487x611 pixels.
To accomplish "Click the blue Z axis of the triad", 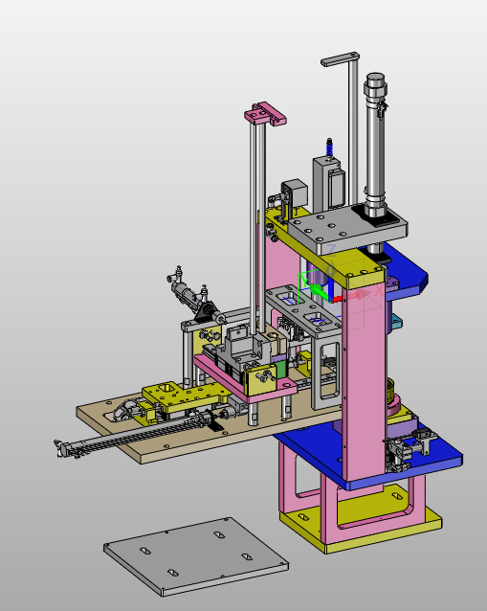I will [331, 279].
